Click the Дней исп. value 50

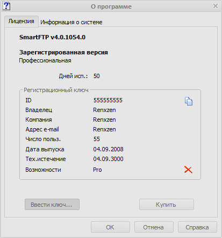point(97,76)
